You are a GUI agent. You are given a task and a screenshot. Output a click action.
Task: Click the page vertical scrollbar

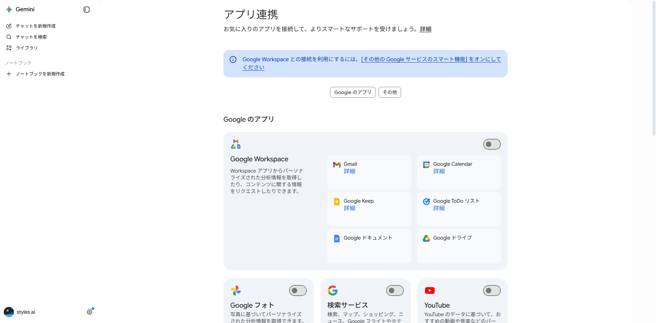654,68
